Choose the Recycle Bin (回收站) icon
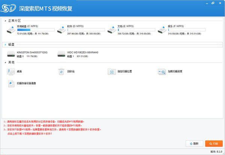225x155 pixels. coord(61,72)
